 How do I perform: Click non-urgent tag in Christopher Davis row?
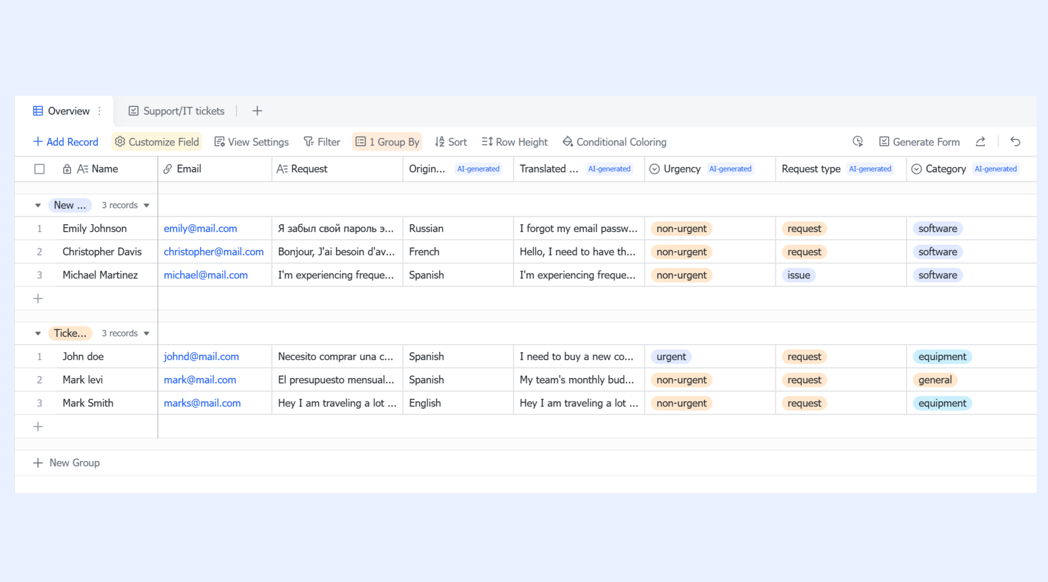[681, 252]
